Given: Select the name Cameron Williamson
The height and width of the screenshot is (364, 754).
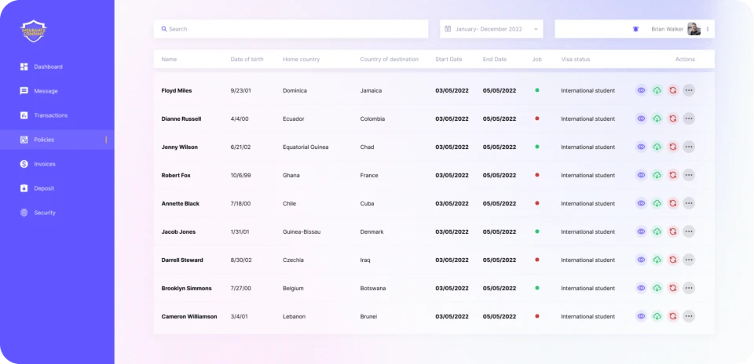Looking at the screenshot, I should click(189, 316).
